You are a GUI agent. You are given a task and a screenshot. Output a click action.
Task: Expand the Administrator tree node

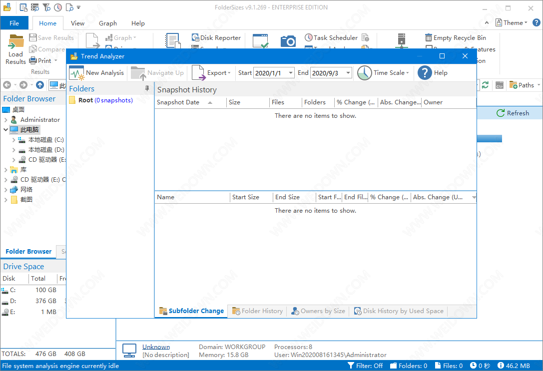point(5,120)
